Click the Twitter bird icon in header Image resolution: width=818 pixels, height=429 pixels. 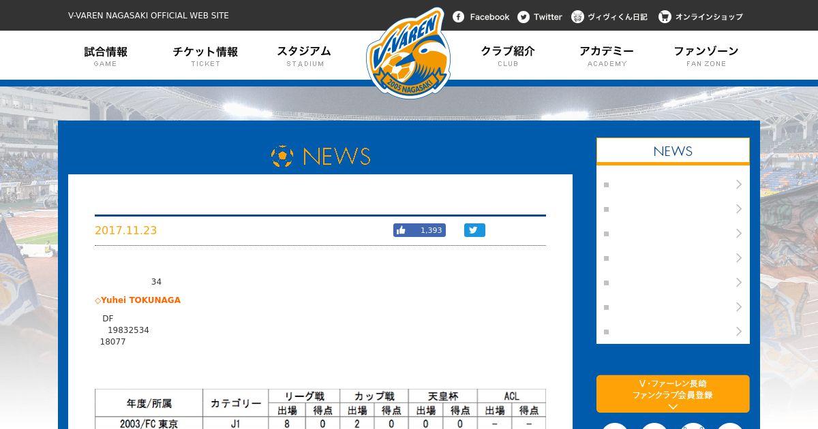[524, 17]
